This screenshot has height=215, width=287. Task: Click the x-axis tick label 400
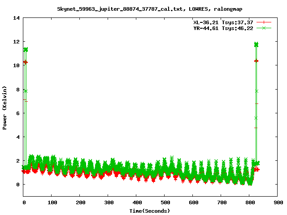(x=137, y=202)
